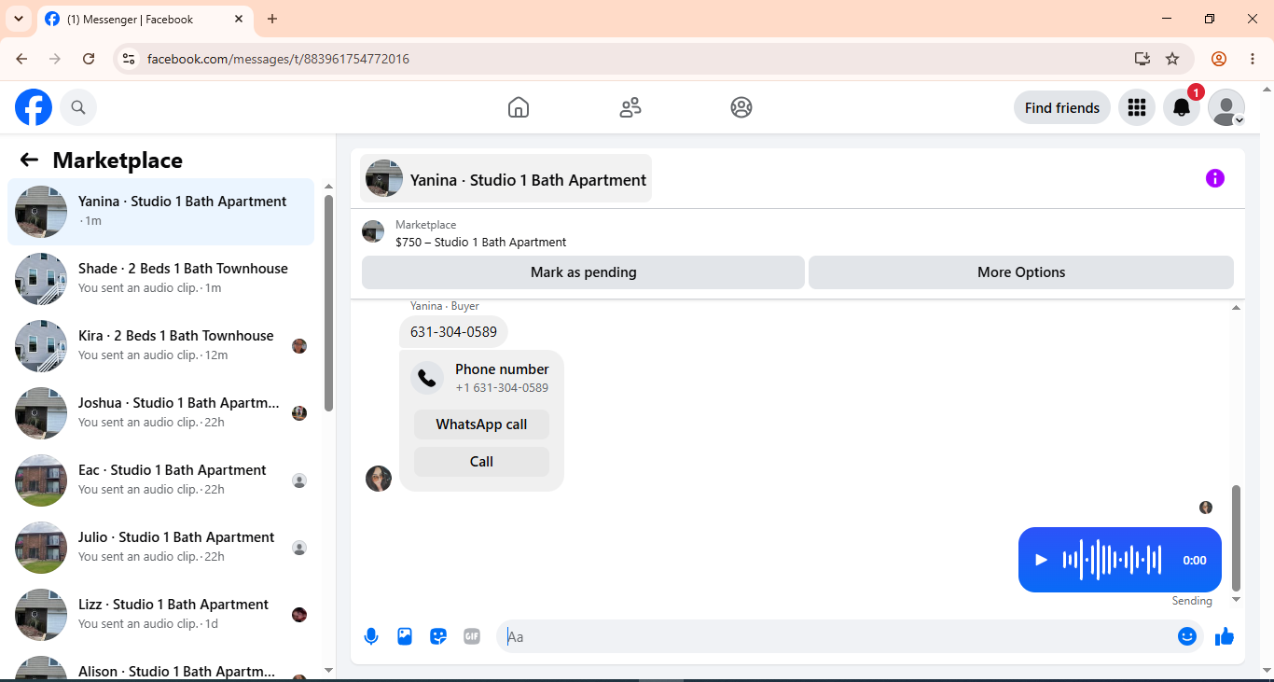The width and height of the screenshot is (1274, 682).
Task: Click the microphone voice clip icon
Action: [371, 636]
